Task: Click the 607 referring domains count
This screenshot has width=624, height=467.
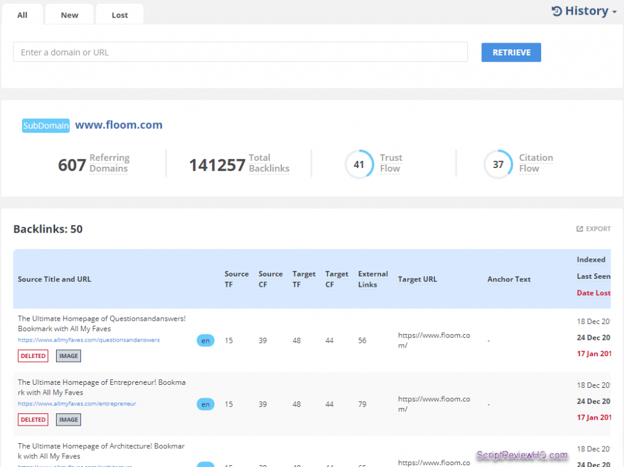Action: pos(72,165)
